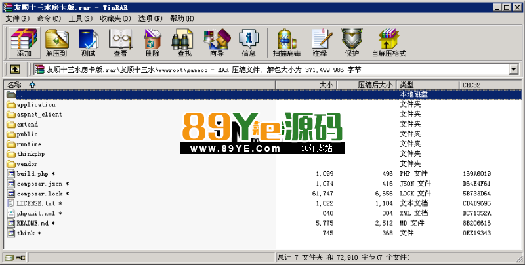Image resolution: width=525 pixels, height=265 pixels.
Task: Select the phpunit.xml file icon
Action: 11,213
